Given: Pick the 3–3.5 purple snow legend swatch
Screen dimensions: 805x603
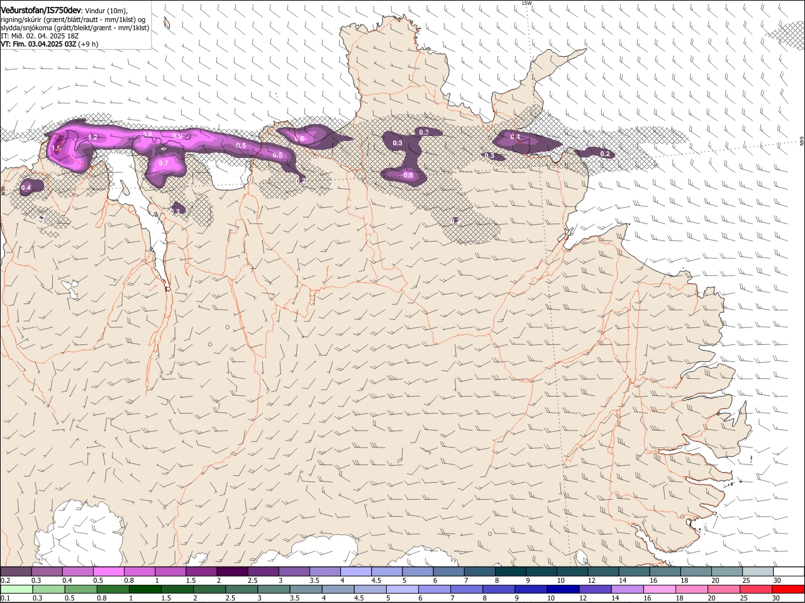Looking at the screenshot, I should (294, 571).
